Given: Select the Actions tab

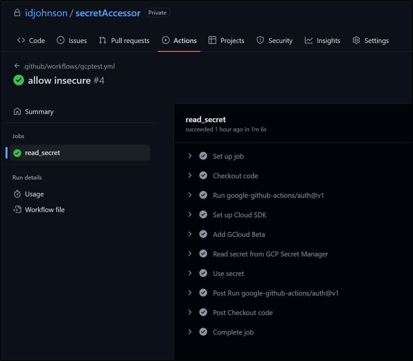Looking at the screenshot, I should [x=179, y=40].
